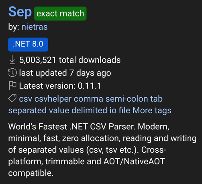Open the tab tag link
The height and width of the screenshot is (184, 202).
click(156, 99)
